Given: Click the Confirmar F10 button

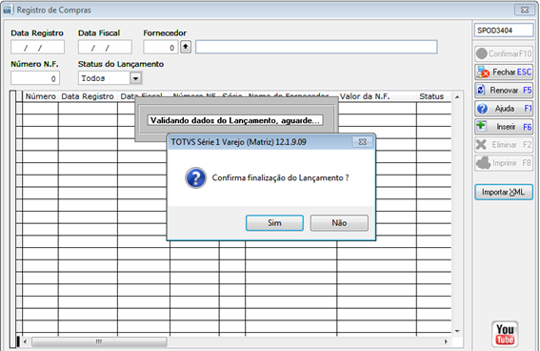Looking at the screenshot, I should (504, 53).
